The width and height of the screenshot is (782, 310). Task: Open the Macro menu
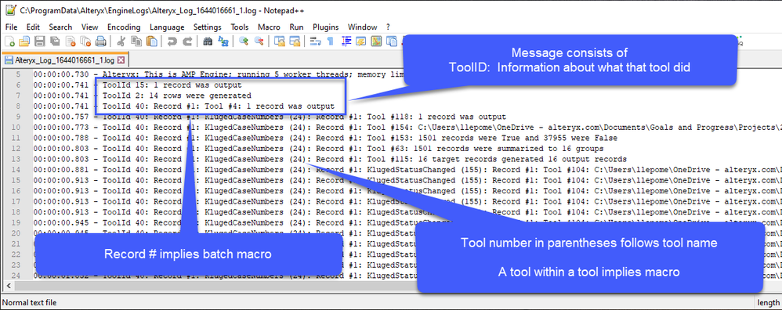(269, 27)
